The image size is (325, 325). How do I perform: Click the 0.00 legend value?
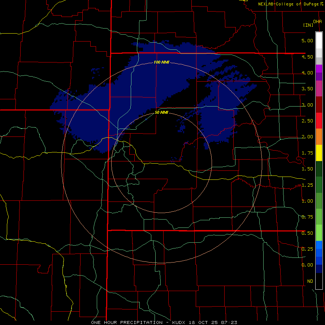click(x=307, y=265)
